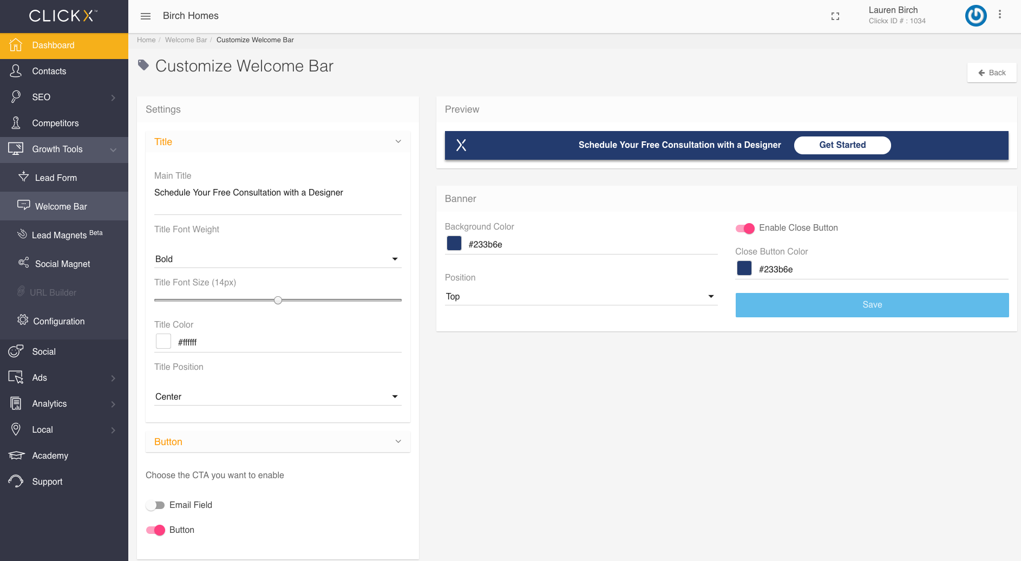Click the Local map pin icon
The height and width of the screenshot is (561, 1021).
[x=16, y=429]
